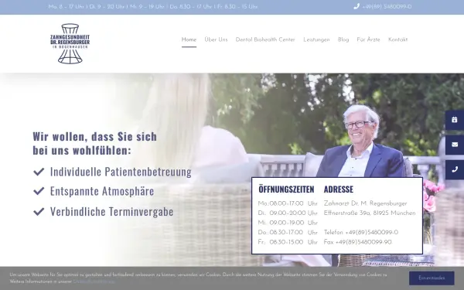Click the Mi. 09.00-19.00 Uhr row
The image size is (464, 290).
pos(288,223)
